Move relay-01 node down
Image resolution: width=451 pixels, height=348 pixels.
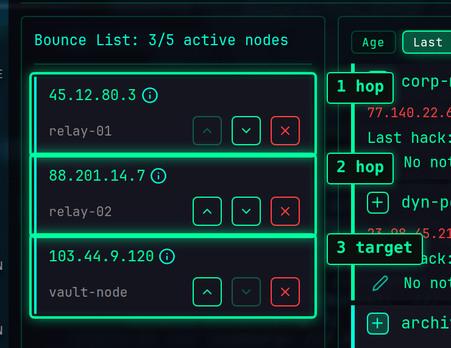pyautogui.click(x=246, y=131)
